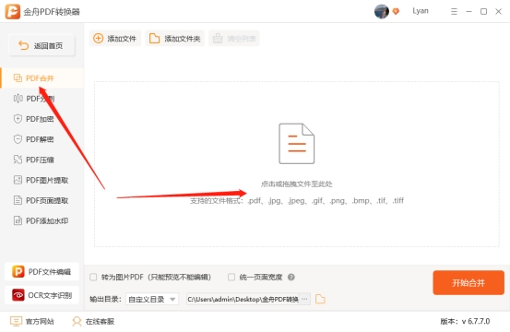Image resolution: width=510 pixels, height=332 pixels.
Task: Open the 官方网站 link
Action: 32,321
